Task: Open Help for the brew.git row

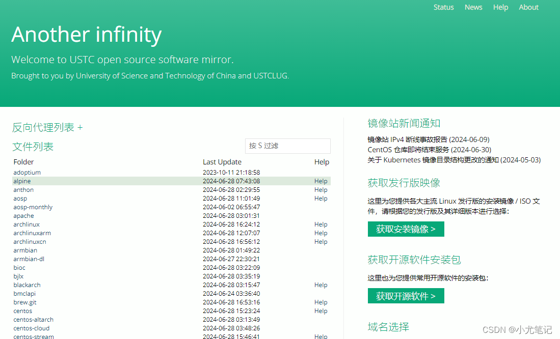Action: click(x=321, y=302)
